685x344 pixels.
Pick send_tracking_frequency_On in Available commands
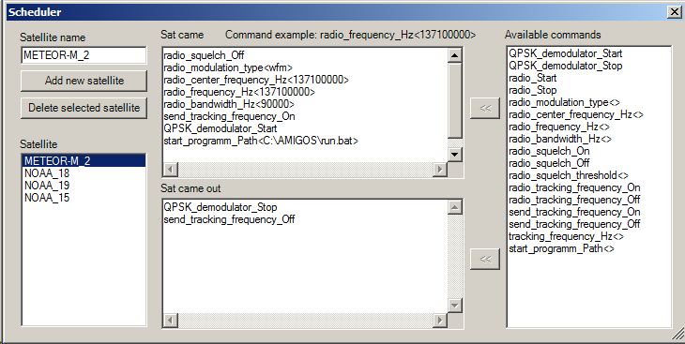574,212
